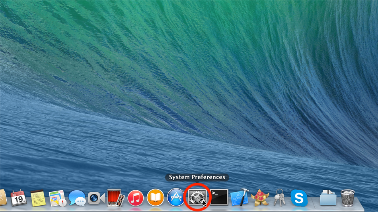Screen dimensions: 378x212
Task: Open System Preferences from the Dock
Action: [x=197, y=197]
